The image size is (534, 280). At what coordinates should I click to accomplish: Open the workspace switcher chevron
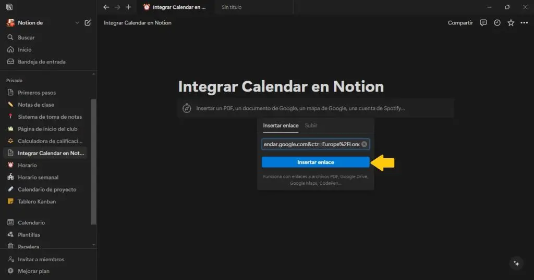point(77,23)
